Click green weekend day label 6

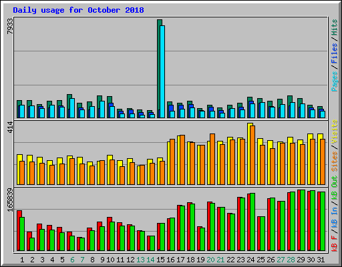(x=72, y=260)
